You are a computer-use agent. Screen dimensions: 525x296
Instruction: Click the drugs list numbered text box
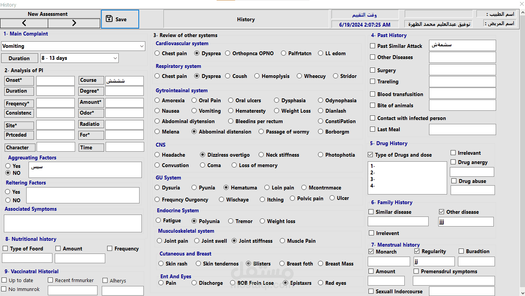(x=407, y=178)
